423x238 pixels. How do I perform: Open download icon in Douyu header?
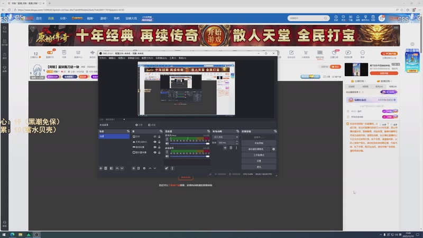[x=351, y=18]
